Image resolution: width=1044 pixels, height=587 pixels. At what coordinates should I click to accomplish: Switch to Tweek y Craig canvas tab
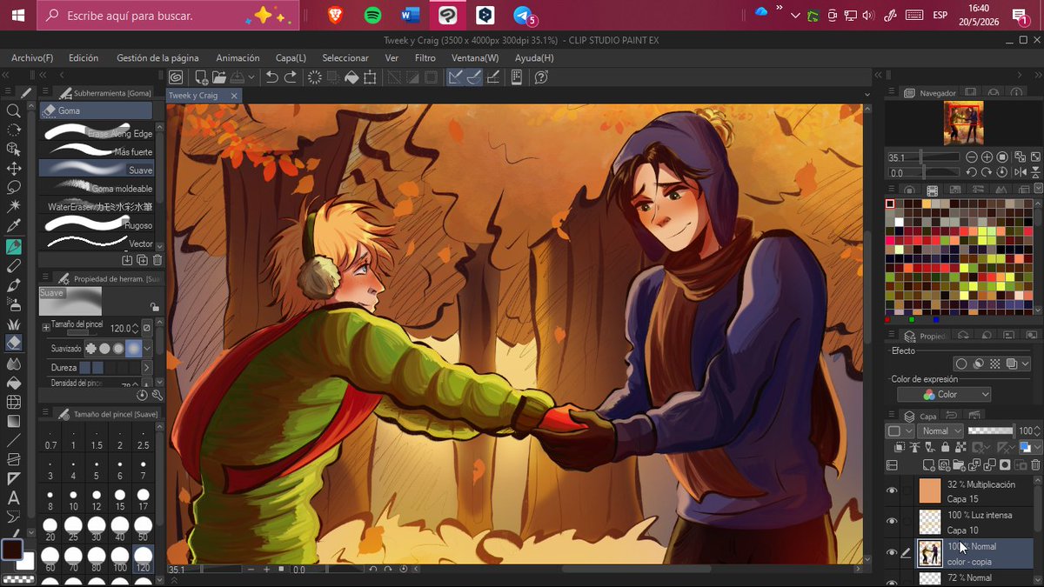(193, 96)
